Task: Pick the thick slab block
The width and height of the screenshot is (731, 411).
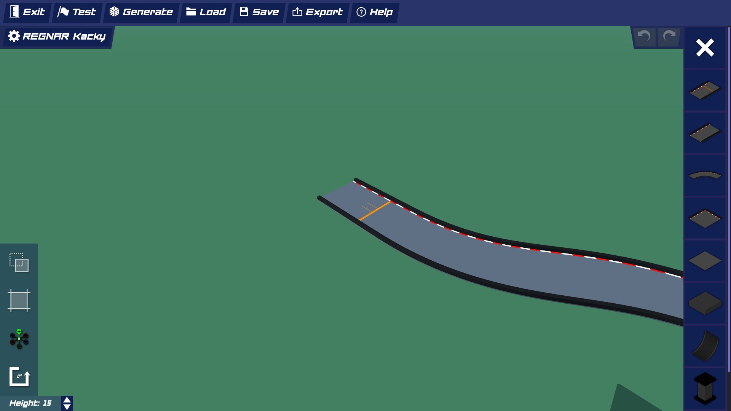Action: tap(705, 303)
